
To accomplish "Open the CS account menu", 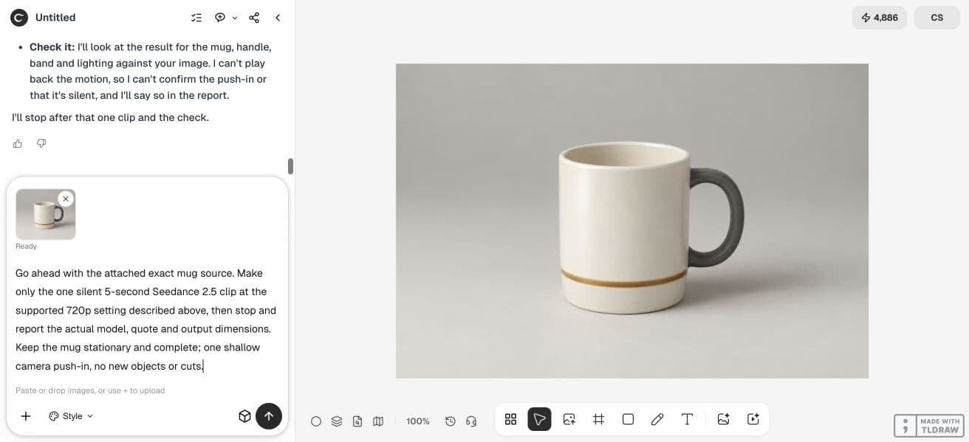I will tap(937, 18).
